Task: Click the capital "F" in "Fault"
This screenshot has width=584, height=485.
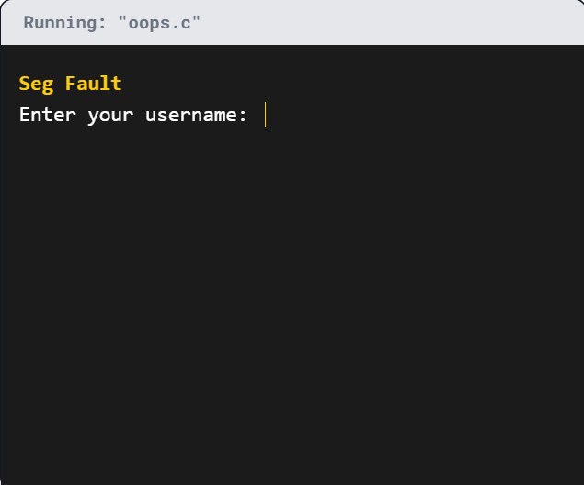Action: tap(71, 84)
